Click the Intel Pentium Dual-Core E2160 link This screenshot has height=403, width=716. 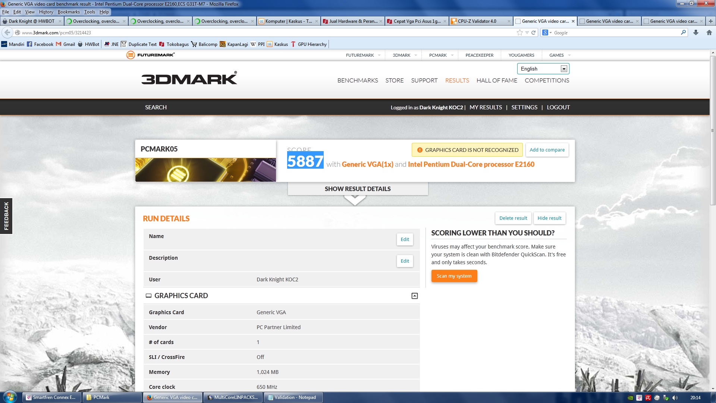click(x=471, y=165)
